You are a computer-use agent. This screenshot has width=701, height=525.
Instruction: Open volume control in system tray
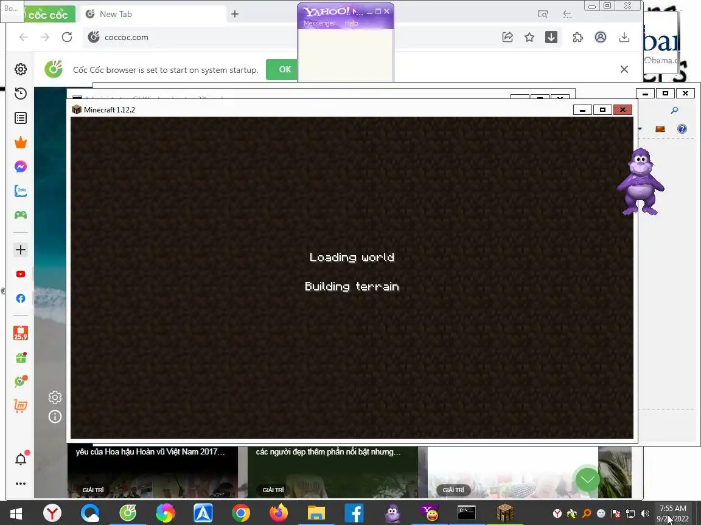[x=644, y=513]
